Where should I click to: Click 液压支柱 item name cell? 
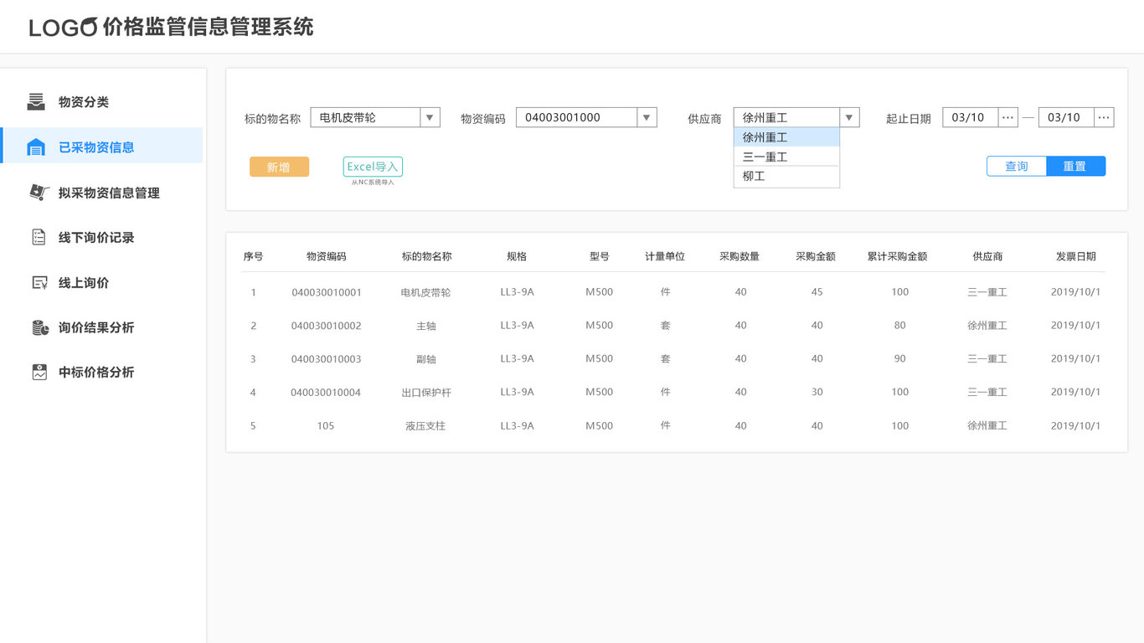[x=425, y=426]
